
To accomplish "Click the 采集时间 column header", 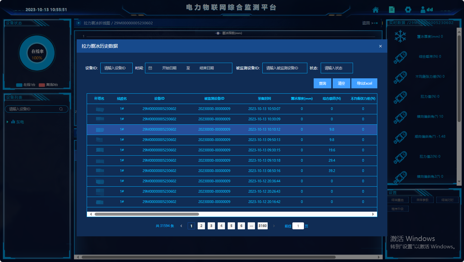I will (x=264, y=99).
